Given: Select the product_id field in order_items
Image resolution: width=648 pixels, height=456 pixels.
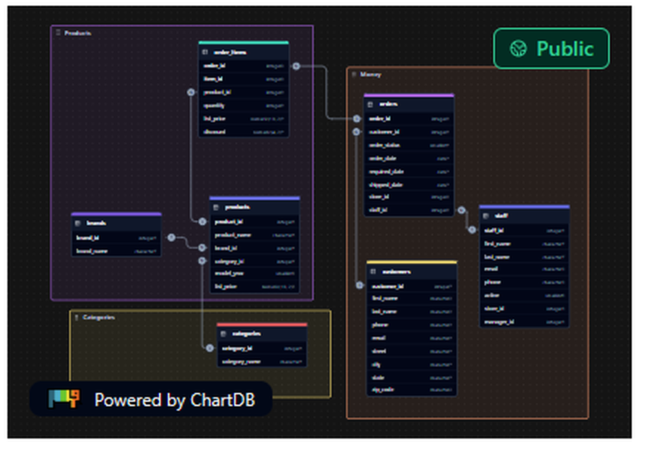Looking at the screenshot, I should point(243,92).
